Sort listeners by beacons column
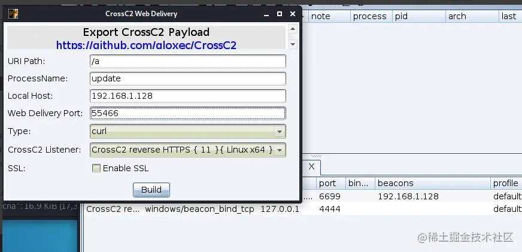This screenshot has height=252, width=522. pyautogui.click(x=432, y=183)
